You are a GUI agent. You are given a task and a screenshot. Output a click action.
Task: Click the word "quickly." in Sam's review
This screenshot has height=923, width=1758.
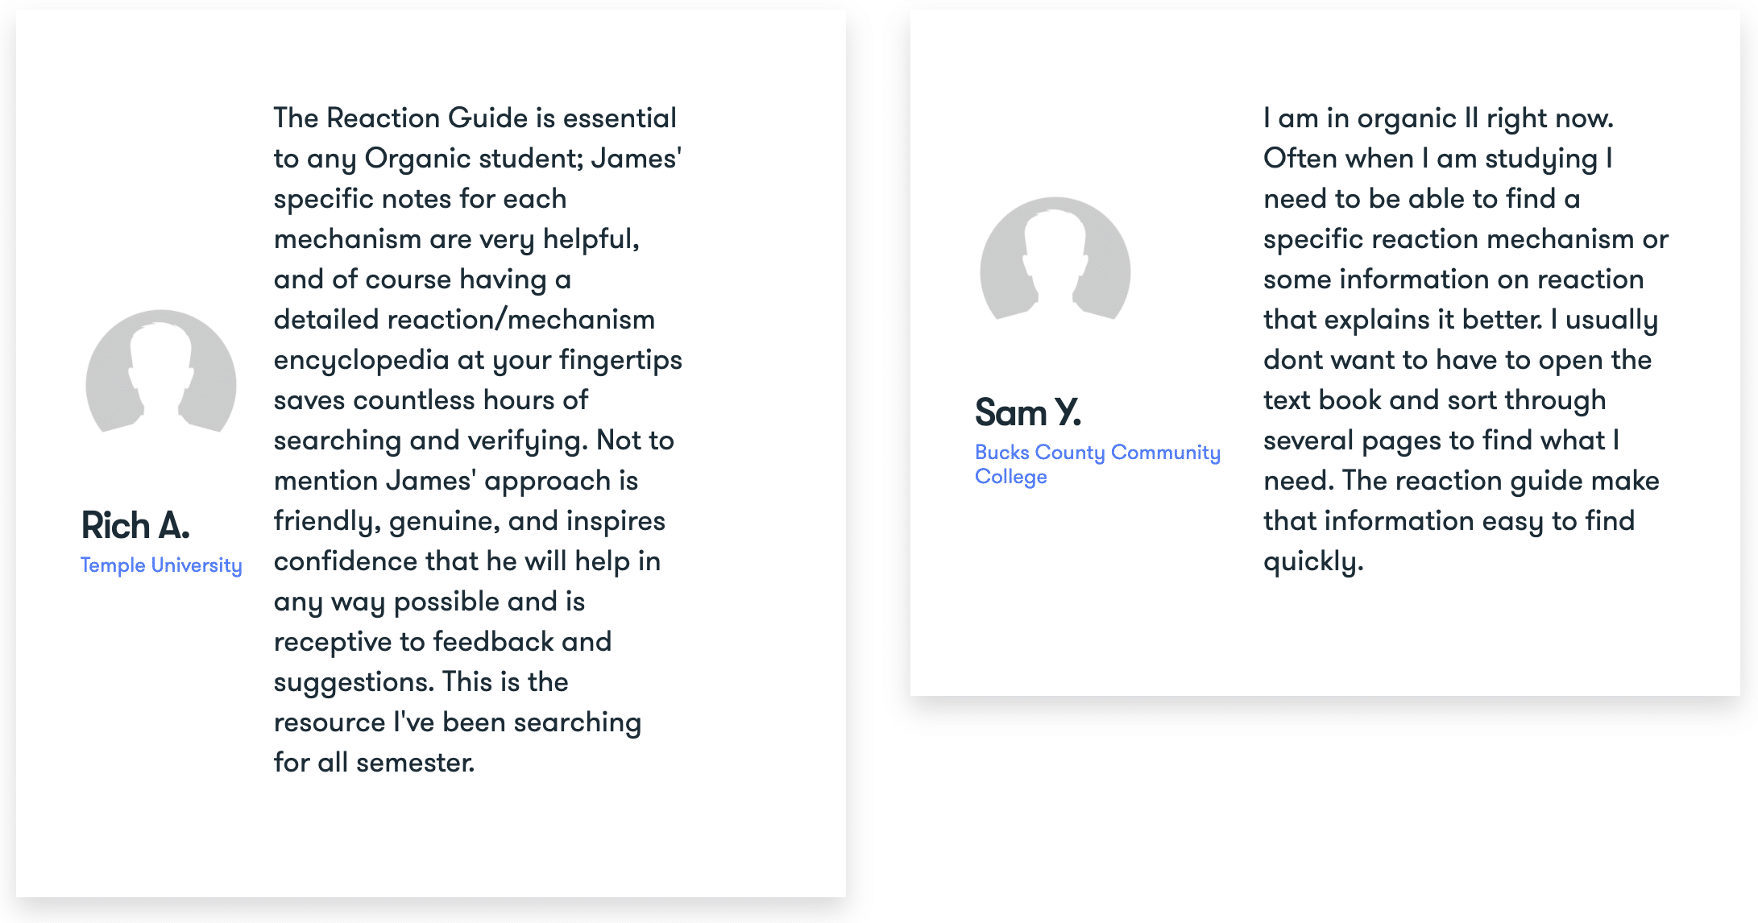point(1313,561)
